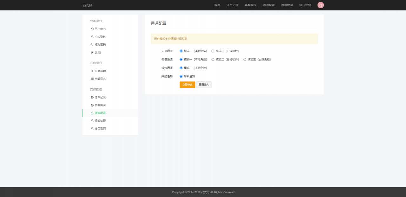Click the icon next to 接口密钥 in sidebar
This screenshot has width=406, height=197.
pyautogui.click(x=92, y=129)
